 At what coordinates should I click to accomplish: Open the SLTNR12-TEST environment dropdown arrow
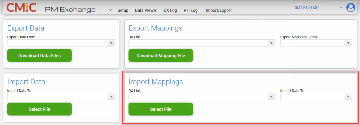coord(341,8)
